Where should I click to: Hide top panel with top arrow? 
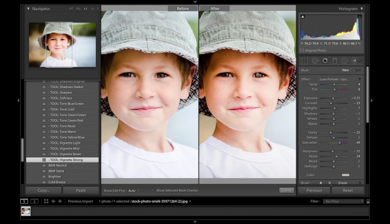[195, 2]
